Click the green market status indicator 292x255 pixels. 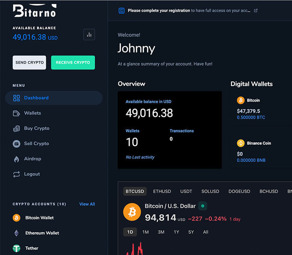[203, 206]
